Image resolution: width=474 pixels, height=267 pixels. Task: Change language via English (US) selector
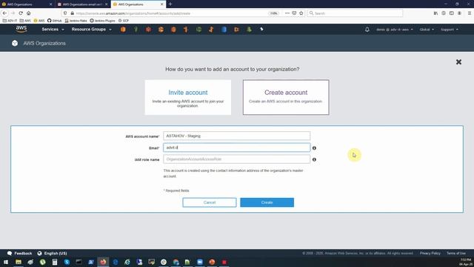52,254
